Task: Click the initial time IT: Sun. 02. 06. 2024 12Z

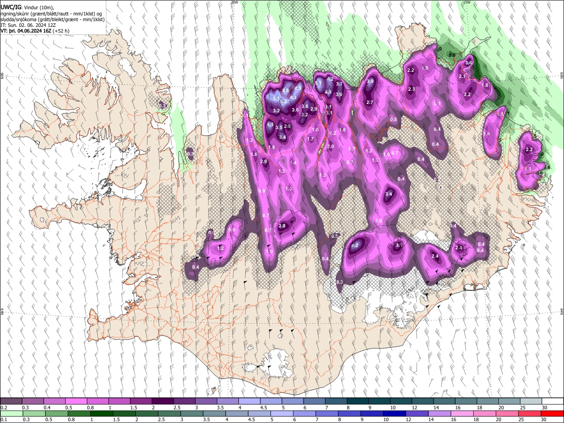Action: click(28, 25)
